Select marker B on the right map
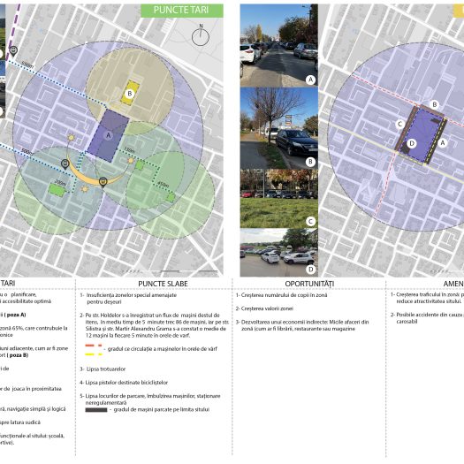464x464 pixels. tap(435, 104)
